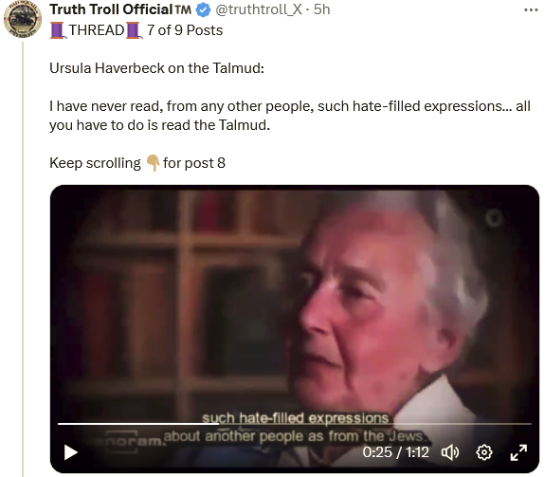
Task: Click the "7 of 9 Posts" label
Action: coord(185,30)
